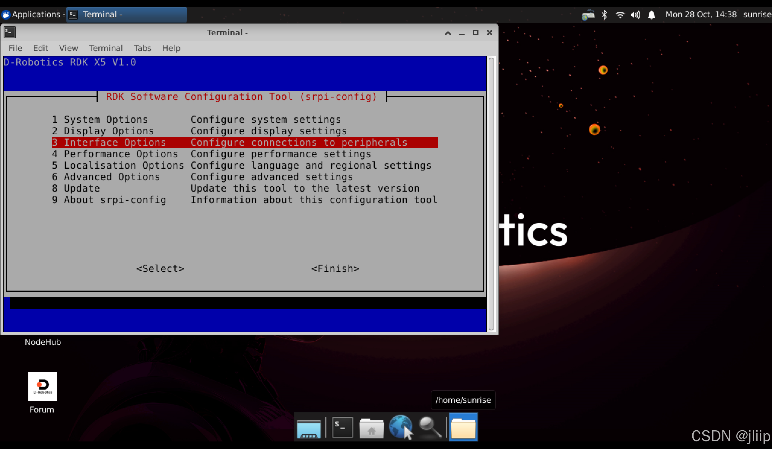Screen dimensions: 772x449
Task: Open the highlighted file manager folder icon
Action: tap(463, 428)
